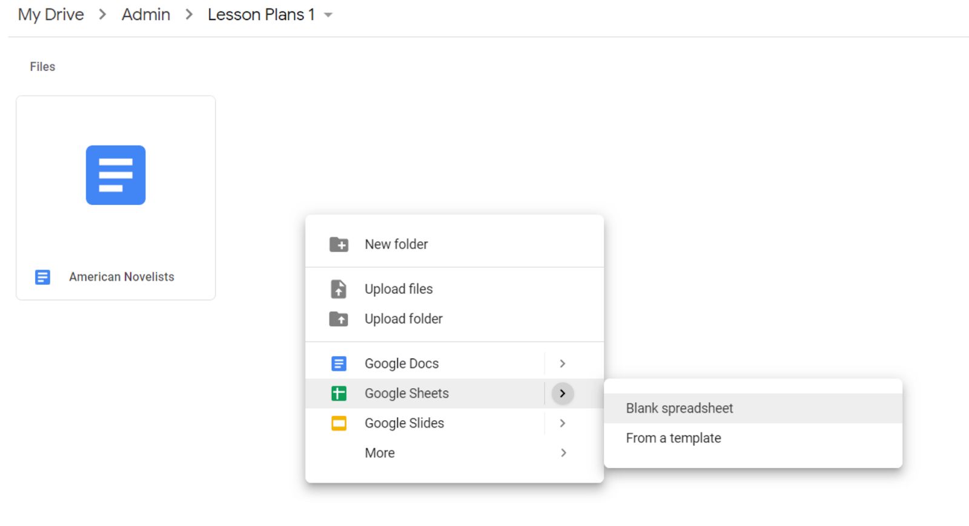Navigate to Admin breadcrumb folder
Viewport: 969px width, 526px height.
(146, 15)
